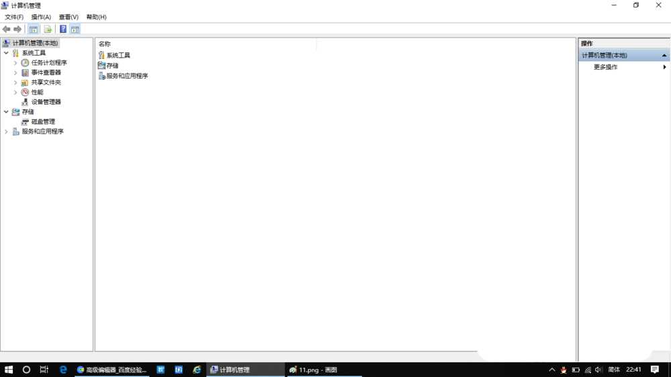Screen dimensions: 671x377
Task: Expand the 服务和应用程序 node in the left tree
Action: (7, 131)
